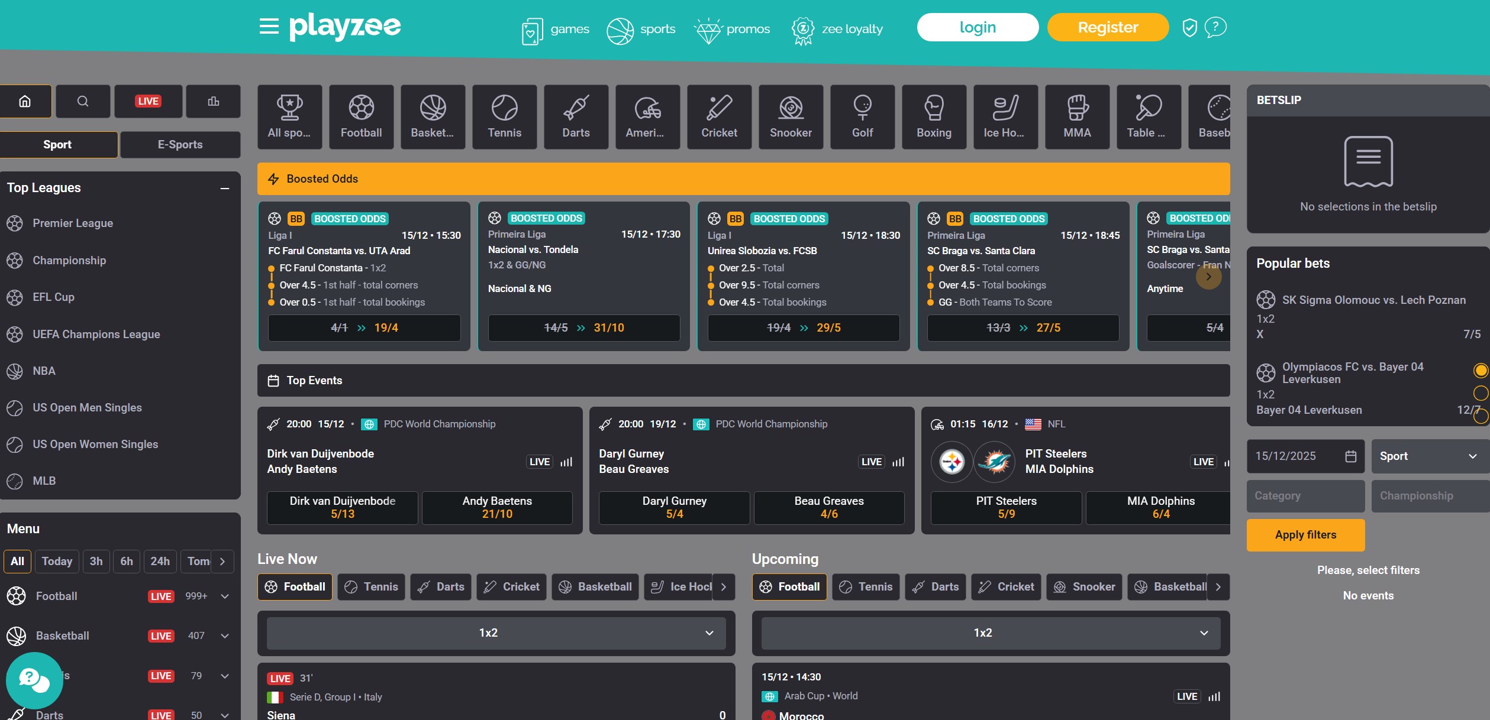Screen dimensions: 1490x720
Task: Open the Boxing sport category
Action: (934, 116)
